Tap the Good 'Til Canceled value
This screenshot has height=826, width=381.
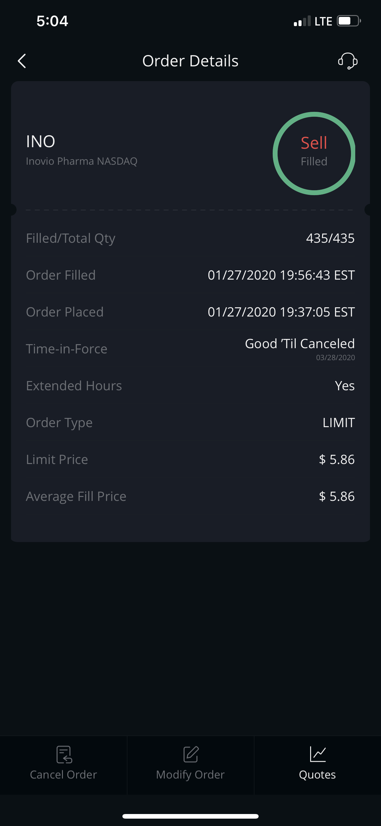pyautogui.click(x=300, y=344)
